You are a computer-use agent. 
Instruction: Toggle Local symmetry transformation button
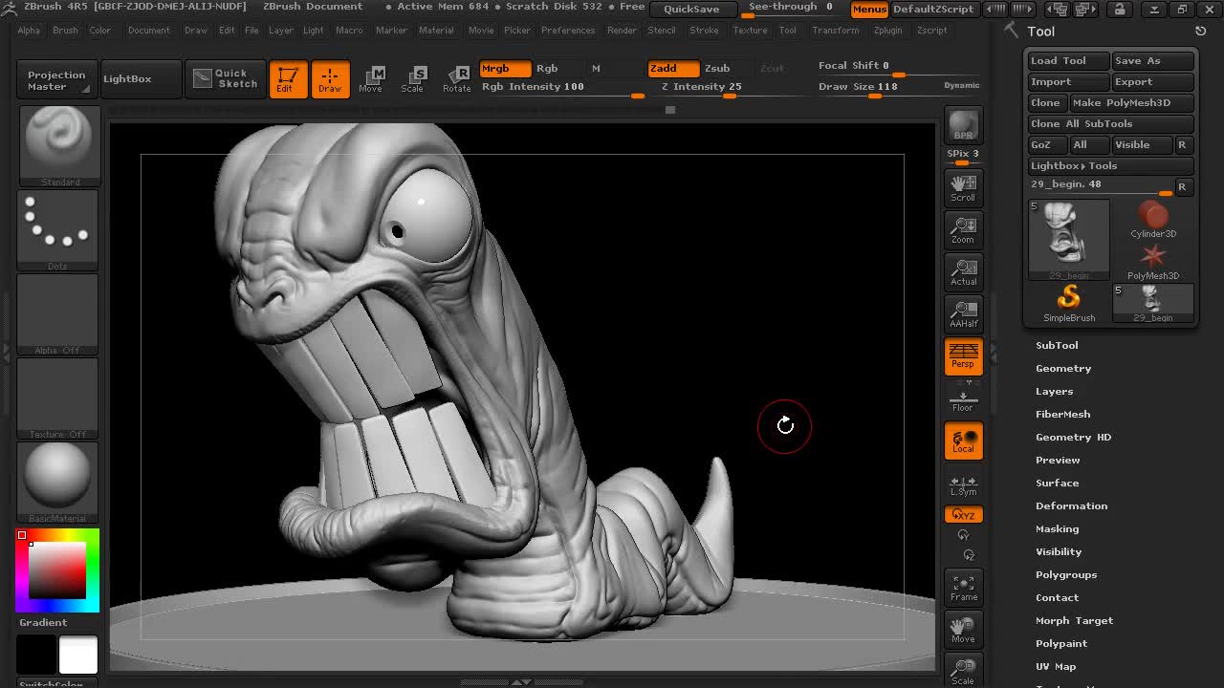point(963,441)
